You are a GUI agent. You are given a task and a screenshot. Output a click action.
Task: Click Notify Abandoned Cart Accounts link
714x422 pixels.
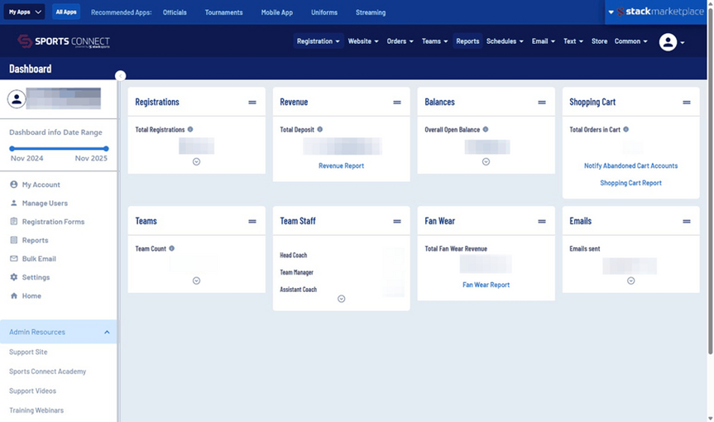coord(630,166)
